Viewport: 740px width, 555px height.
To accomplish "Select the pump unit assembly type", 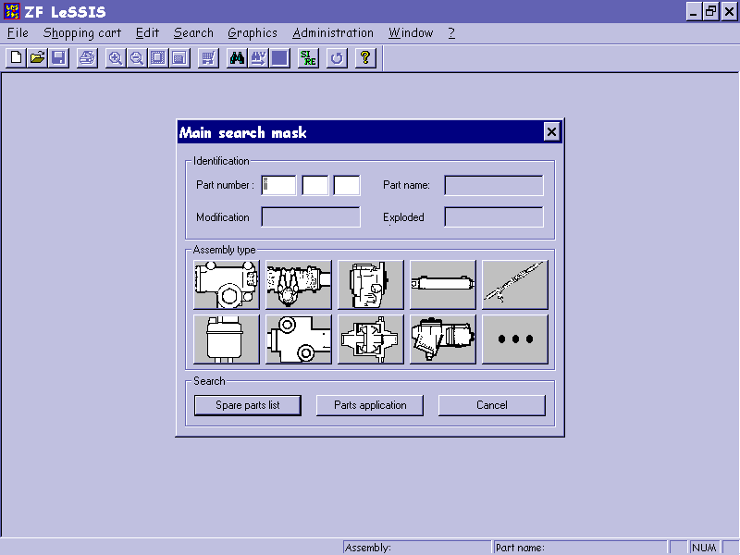I will (x=371, y=285).
